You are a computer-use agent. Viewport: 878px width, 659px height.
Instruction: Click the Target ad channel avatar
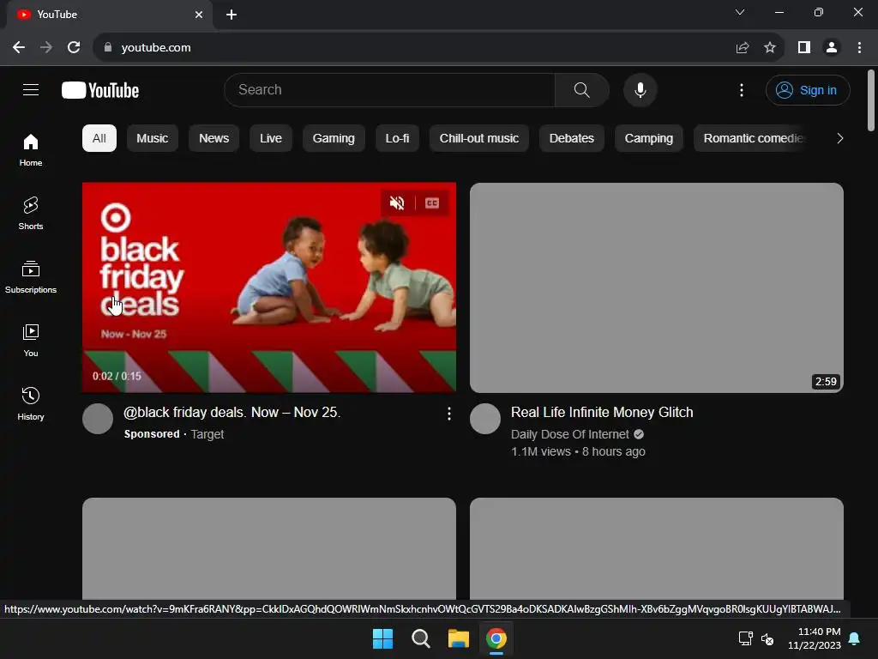[98, 419]
